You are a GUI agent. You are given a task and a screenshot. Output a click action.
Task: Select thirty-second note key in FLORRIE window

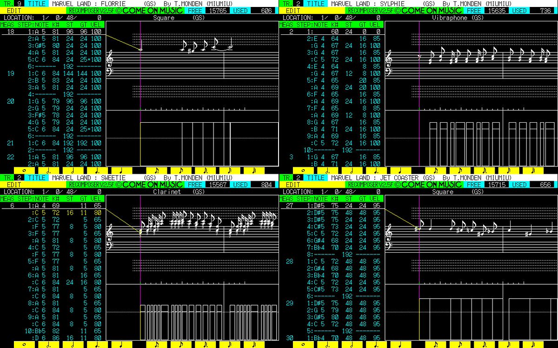pos(253,170)
